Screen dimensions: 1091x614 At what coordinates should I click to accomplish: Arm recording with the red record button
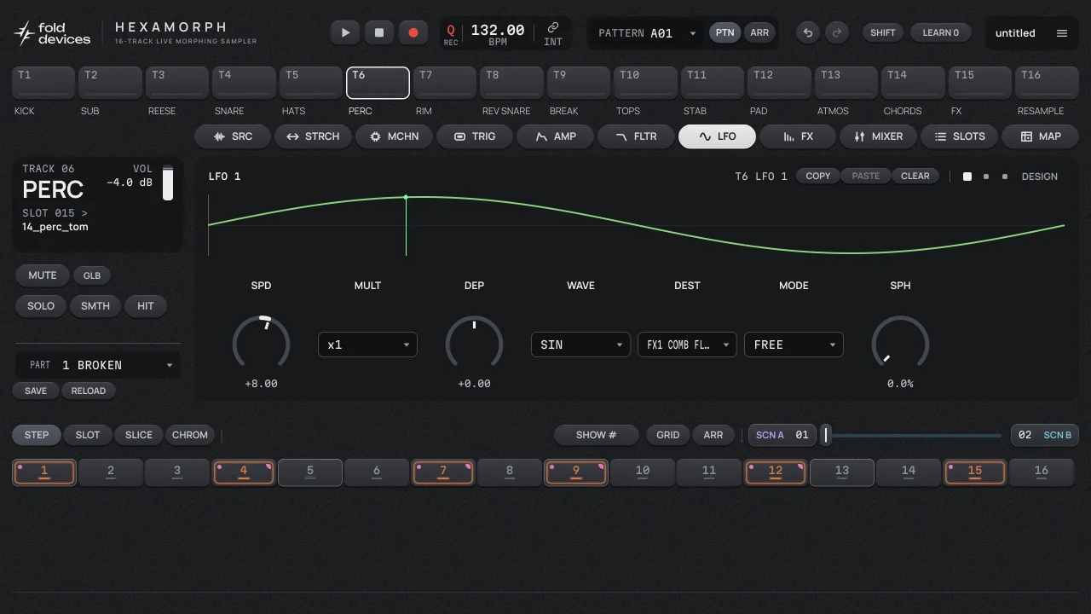click(413, 32)
